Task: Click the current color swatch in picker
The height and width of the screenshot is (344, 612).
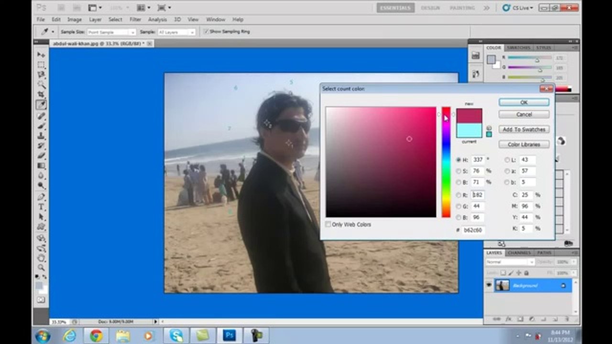Action: click(469, 130)
